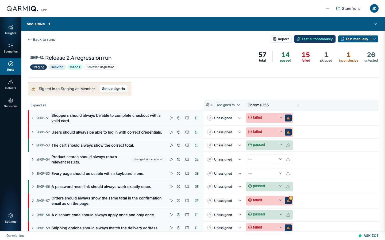
Task: Click the Collection Regression tag
Action: [100, 67]
